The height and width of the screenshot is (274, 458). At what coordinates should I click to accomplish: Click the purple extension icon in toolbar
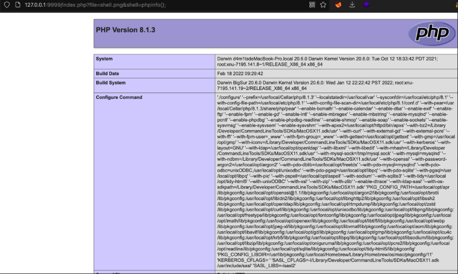(x=366, y=5)
